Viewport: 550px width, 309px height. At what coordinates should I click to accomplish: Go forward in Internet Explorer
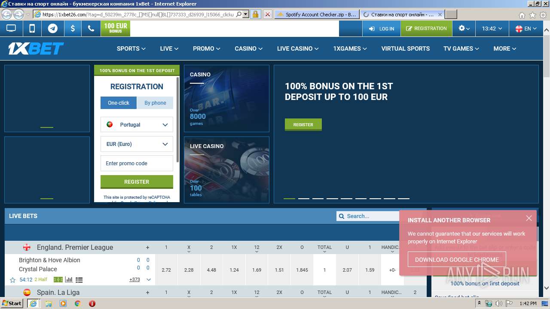18,14
